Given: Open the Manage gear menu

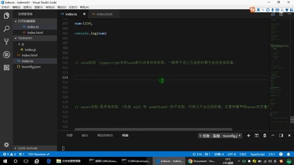Looking at the screenshot, I should pos(6,145).
